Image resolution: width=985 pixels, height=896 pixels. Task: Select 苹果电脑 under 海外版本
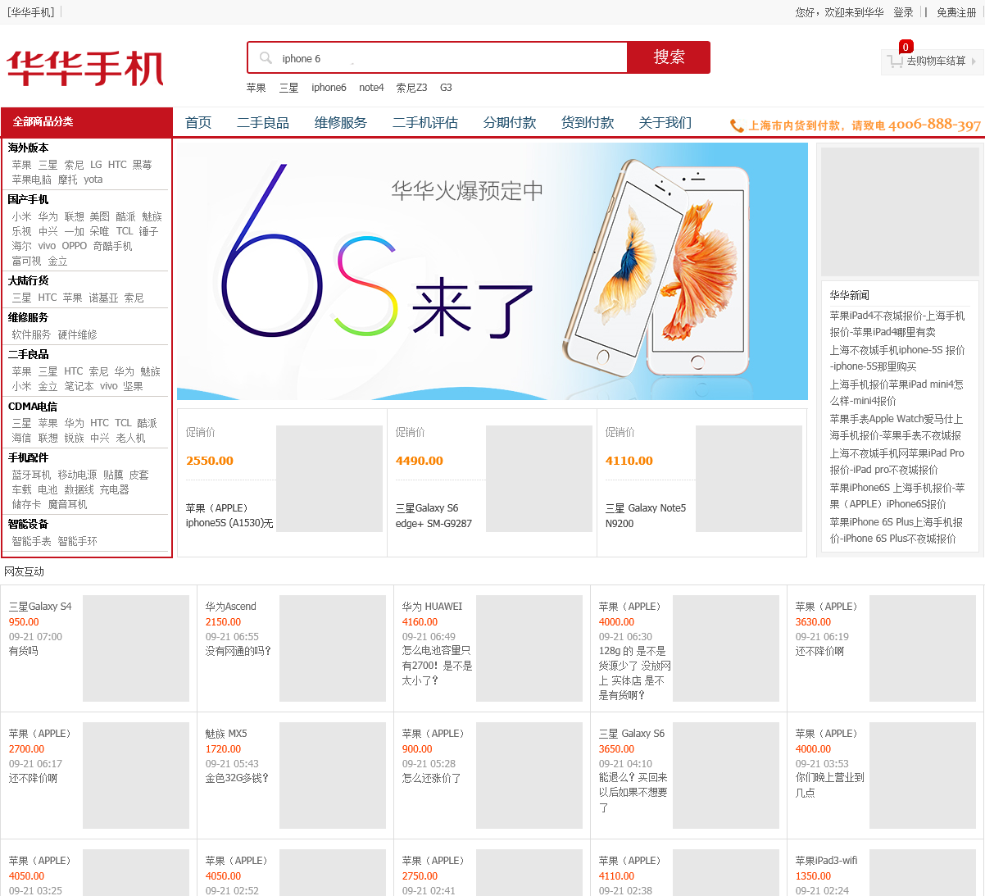(x=31, y=180)
